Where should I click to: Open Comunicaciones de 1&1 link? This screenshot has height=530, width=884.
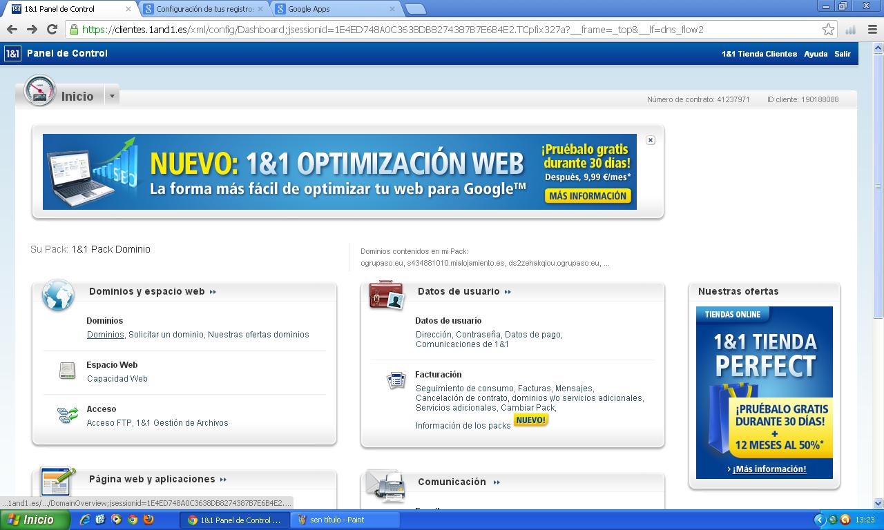pyautogui.click(x=462, y=344)
